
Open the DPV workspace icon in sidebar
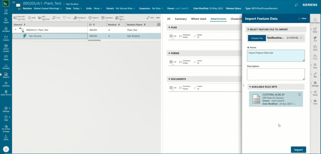[x=6, y=12]
